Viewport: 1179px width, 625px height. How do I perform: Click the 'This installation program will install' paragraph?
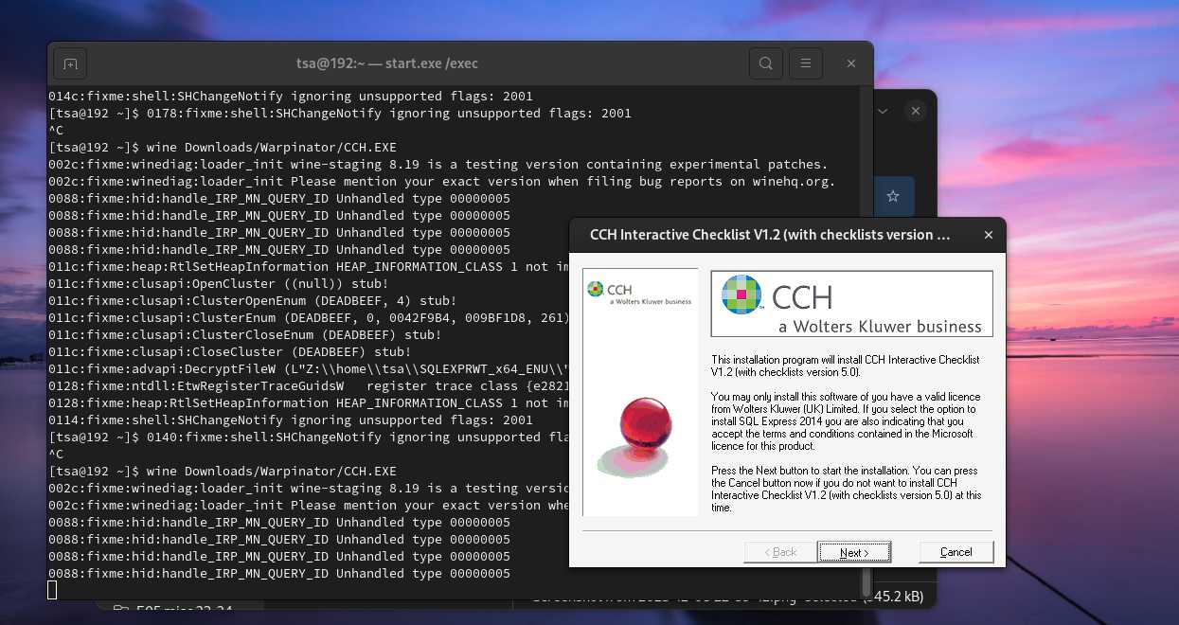[846, 366]
